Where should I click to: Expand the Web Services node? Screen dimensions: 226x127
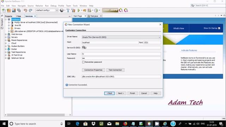point(6,34)
